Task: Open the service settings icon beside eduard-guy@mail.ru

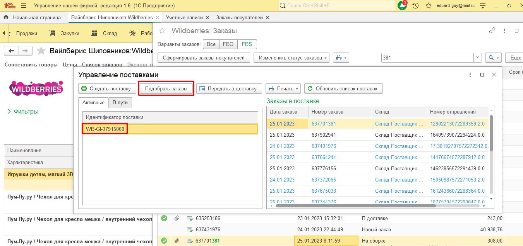Action: coord(482,6)
